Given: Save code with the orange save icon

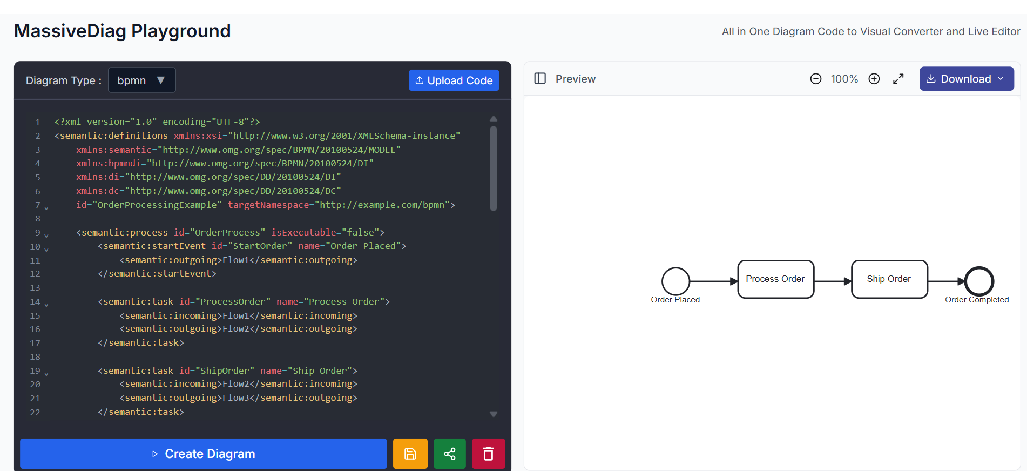Looking at the screenshot, I should (x=410, y=454).
